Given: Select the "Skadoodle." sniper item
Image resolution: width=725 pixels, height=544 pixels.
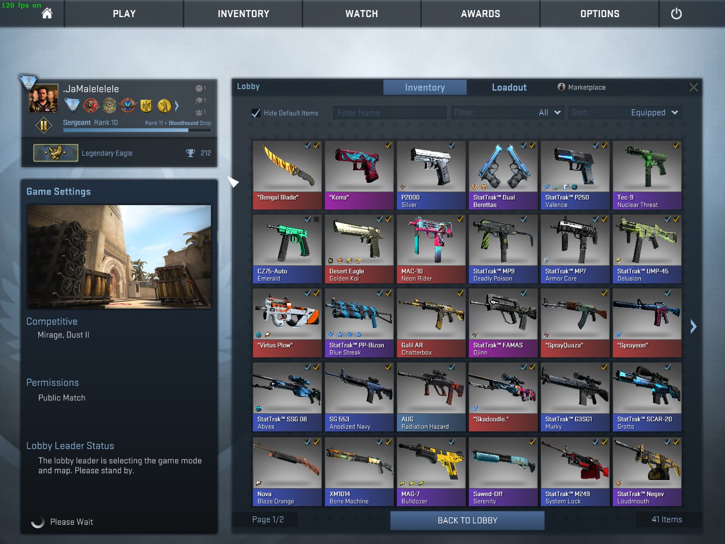Looking at the screenshot, I should tap(503, 397).
